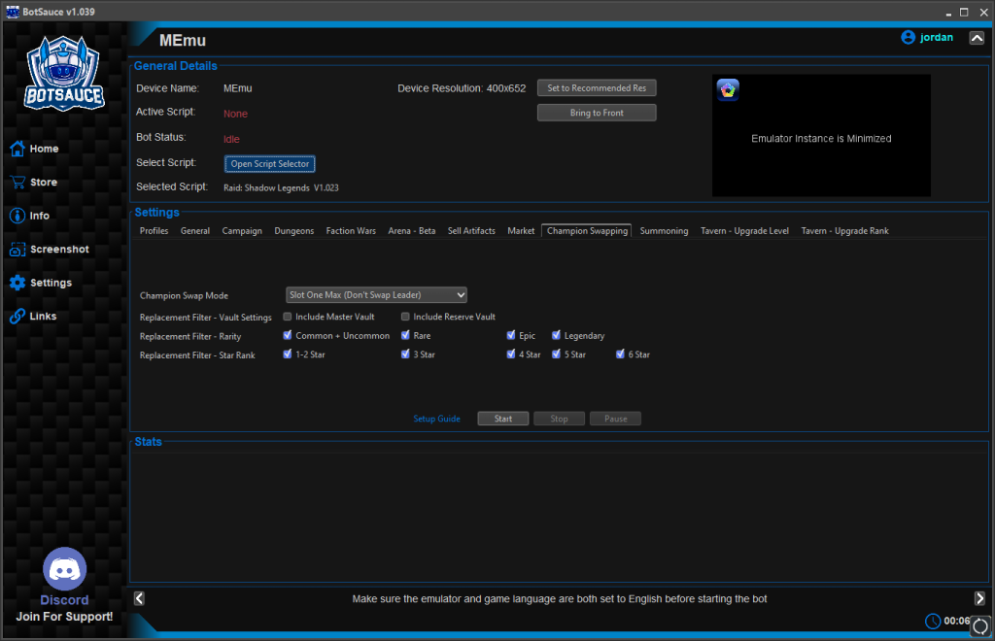Image resolution: width=995 pixels, height=641 pixels.
Task: Check the Include Reserve Vault box
Action: coord(405,316)
